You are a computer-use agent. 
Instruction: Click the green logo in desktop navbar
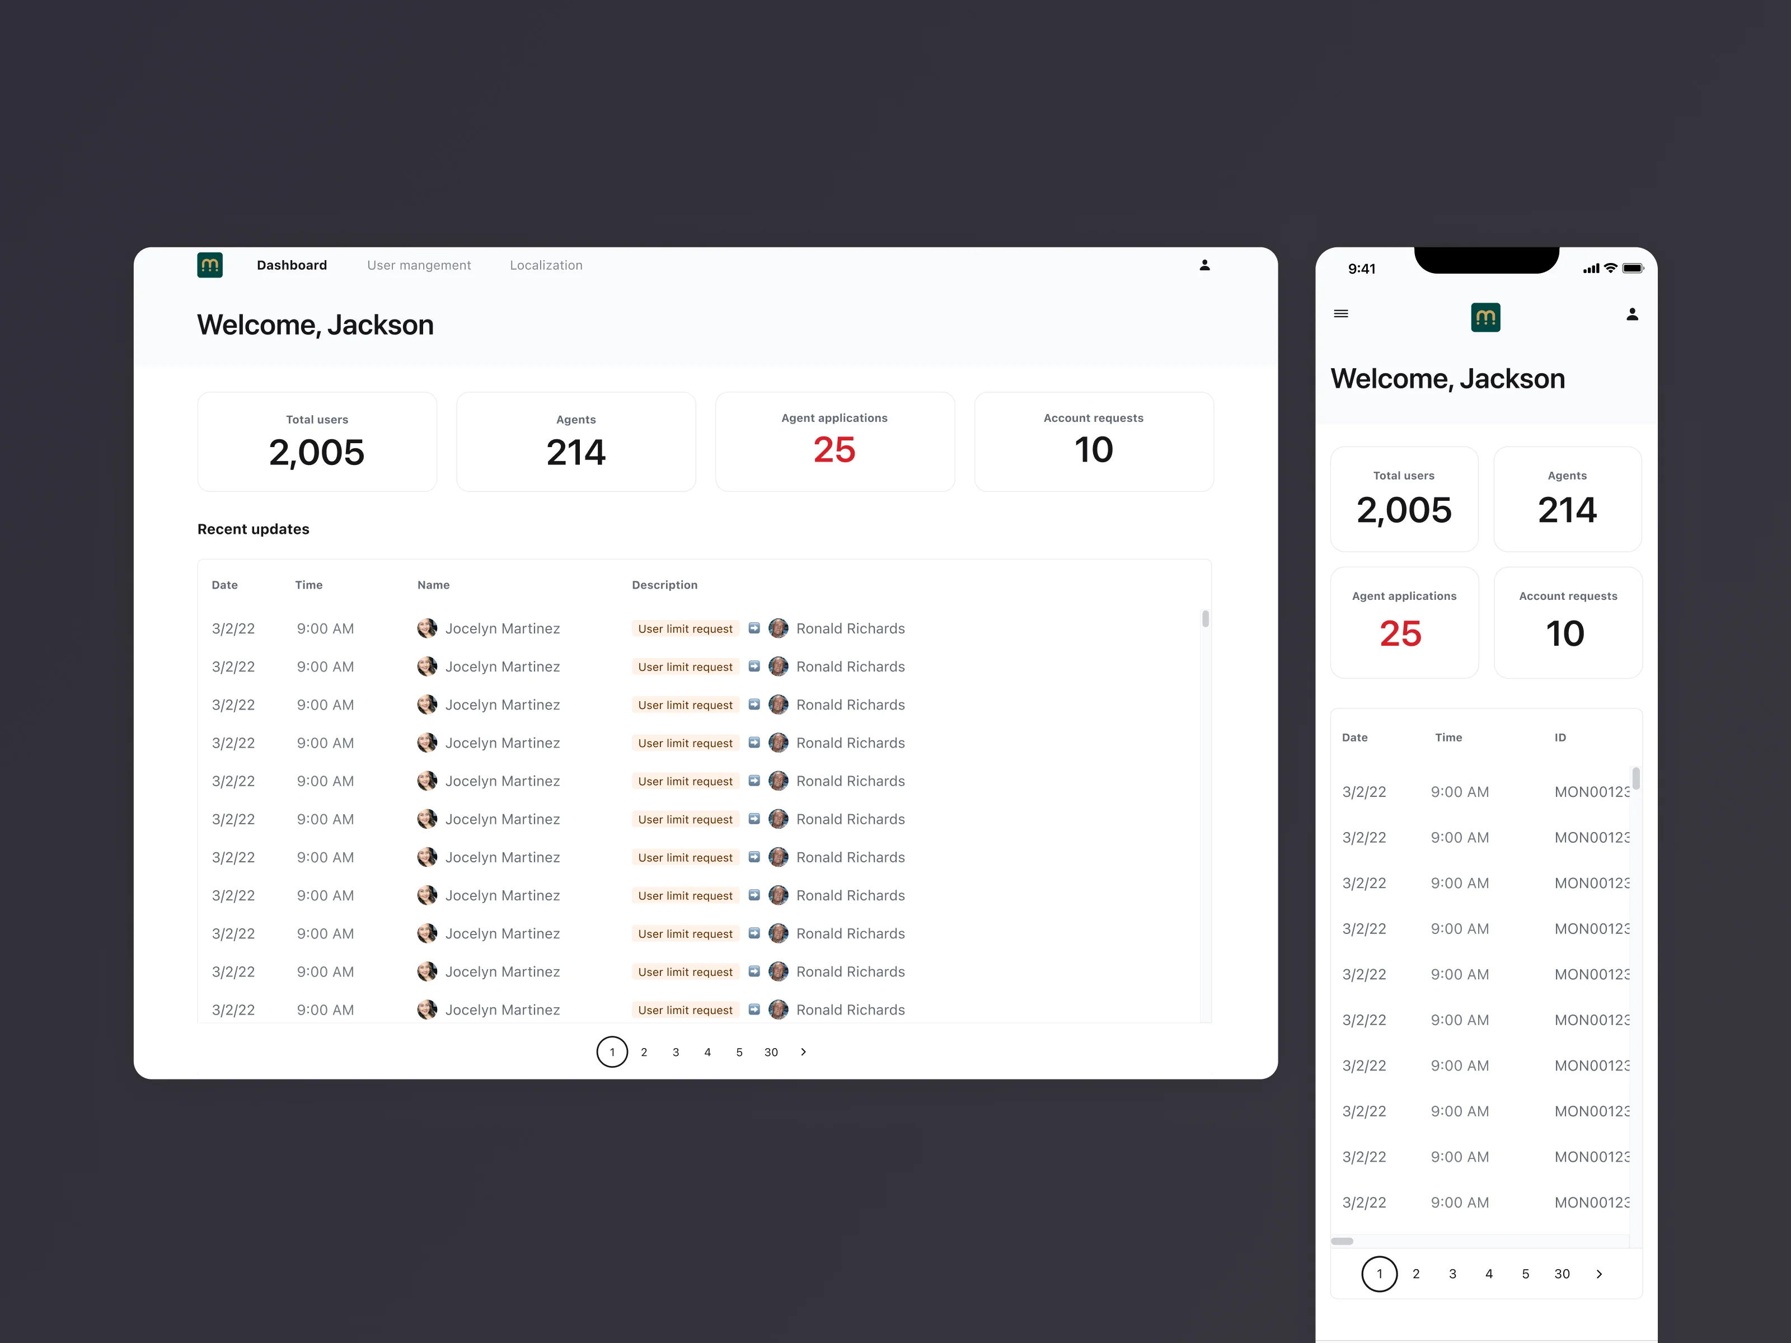pos(210,265)
